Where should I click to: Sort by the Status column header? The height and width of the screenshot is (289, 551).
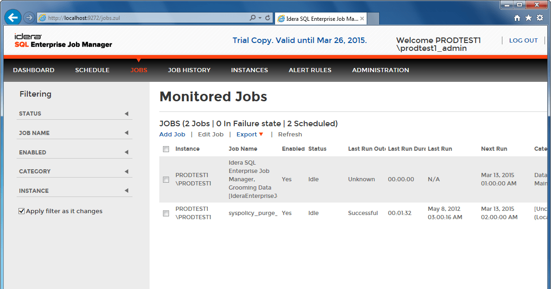tap(317, 149)
